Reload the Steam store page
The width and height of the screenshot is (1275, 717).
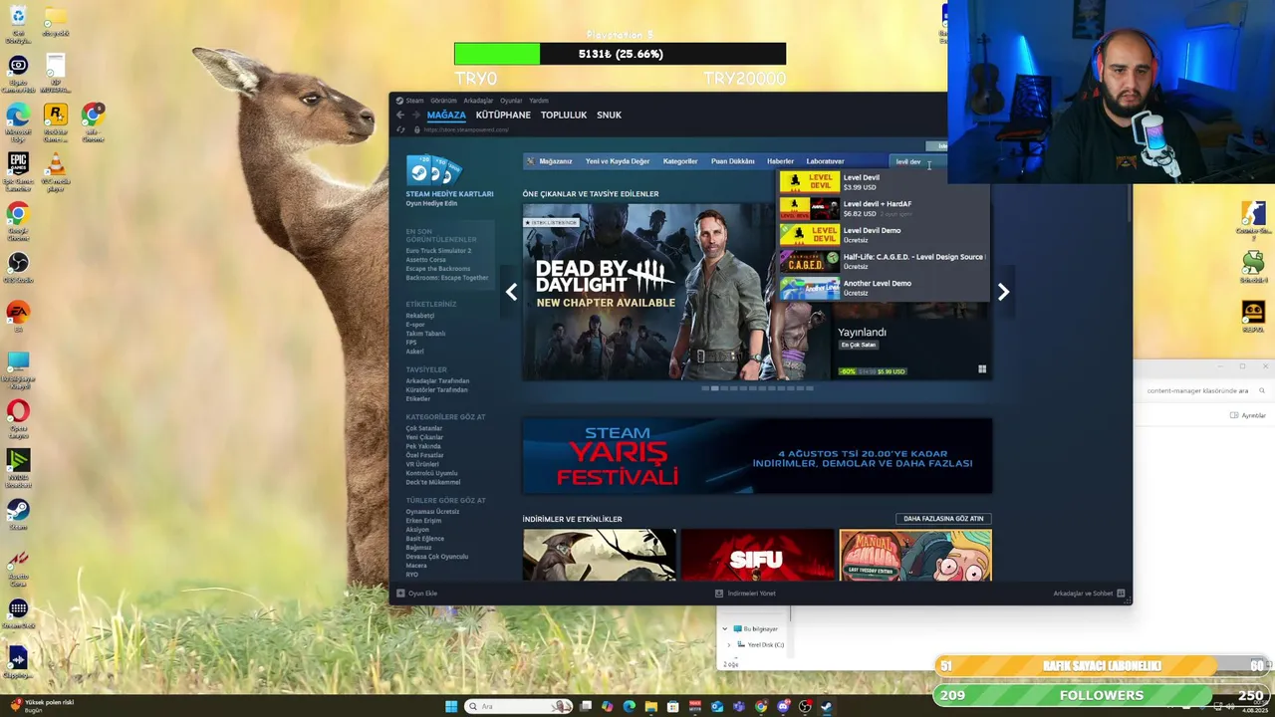point(401,129)
